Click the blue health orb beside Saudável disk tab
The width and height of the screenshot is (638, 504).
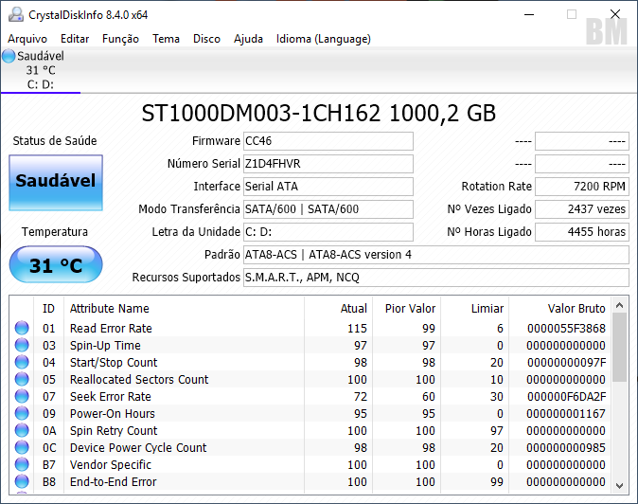tap(9, 56)
